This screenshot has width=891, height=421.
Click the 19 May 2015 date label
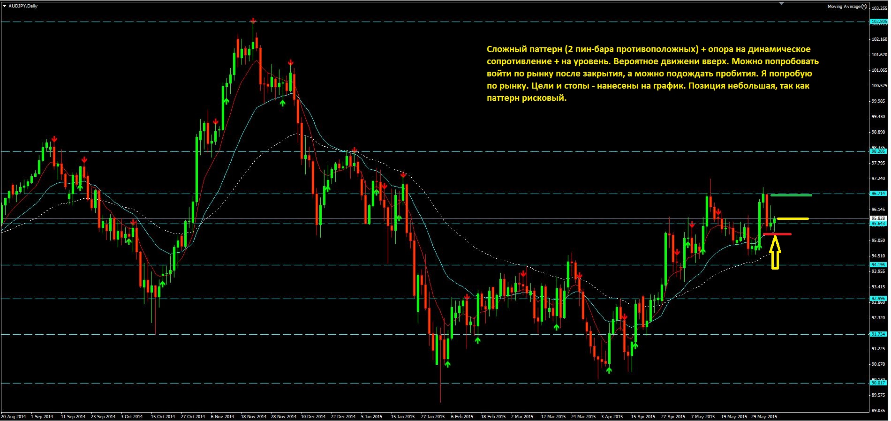coord(734,417)
